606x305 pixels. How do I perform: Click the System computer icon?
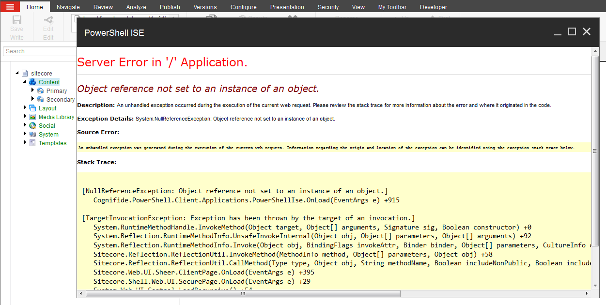(32, 135)
